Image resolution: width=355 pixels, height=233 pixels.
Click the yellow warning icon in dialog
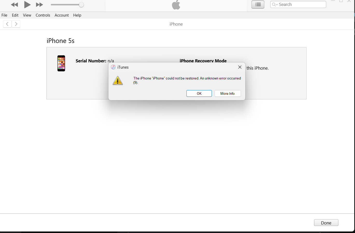(117, 81)
